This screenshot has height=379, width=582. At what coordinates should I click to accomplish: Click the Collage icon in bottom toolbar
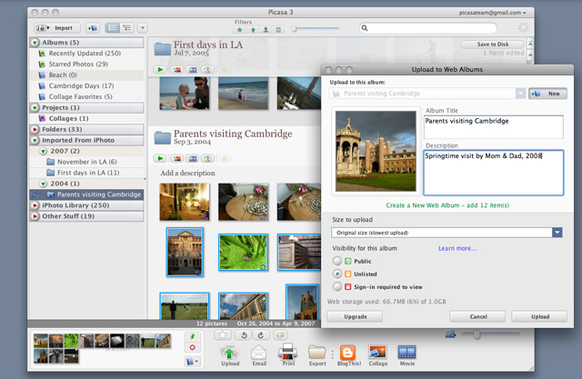coord(378,355)
